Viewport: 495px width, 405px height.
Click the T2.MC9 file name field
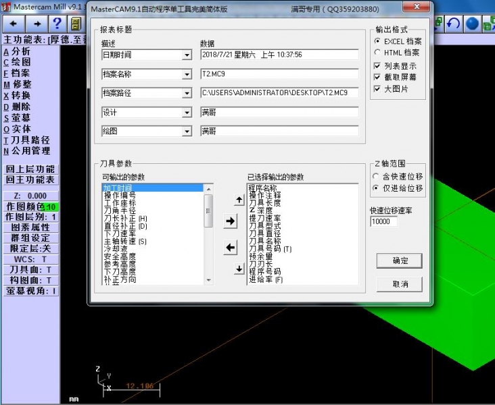[279, 74]
